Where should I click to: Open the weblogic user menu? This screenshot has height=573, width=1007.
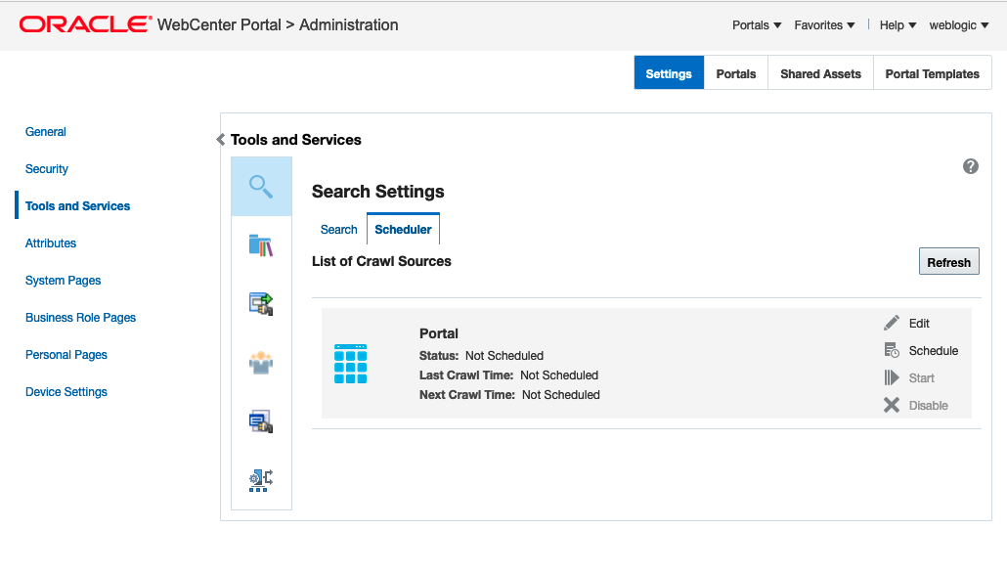pos(959,25)
